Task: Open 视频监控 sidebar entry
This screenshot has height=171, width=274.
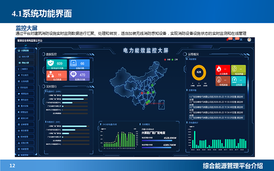Action: [x=25, y=94]
